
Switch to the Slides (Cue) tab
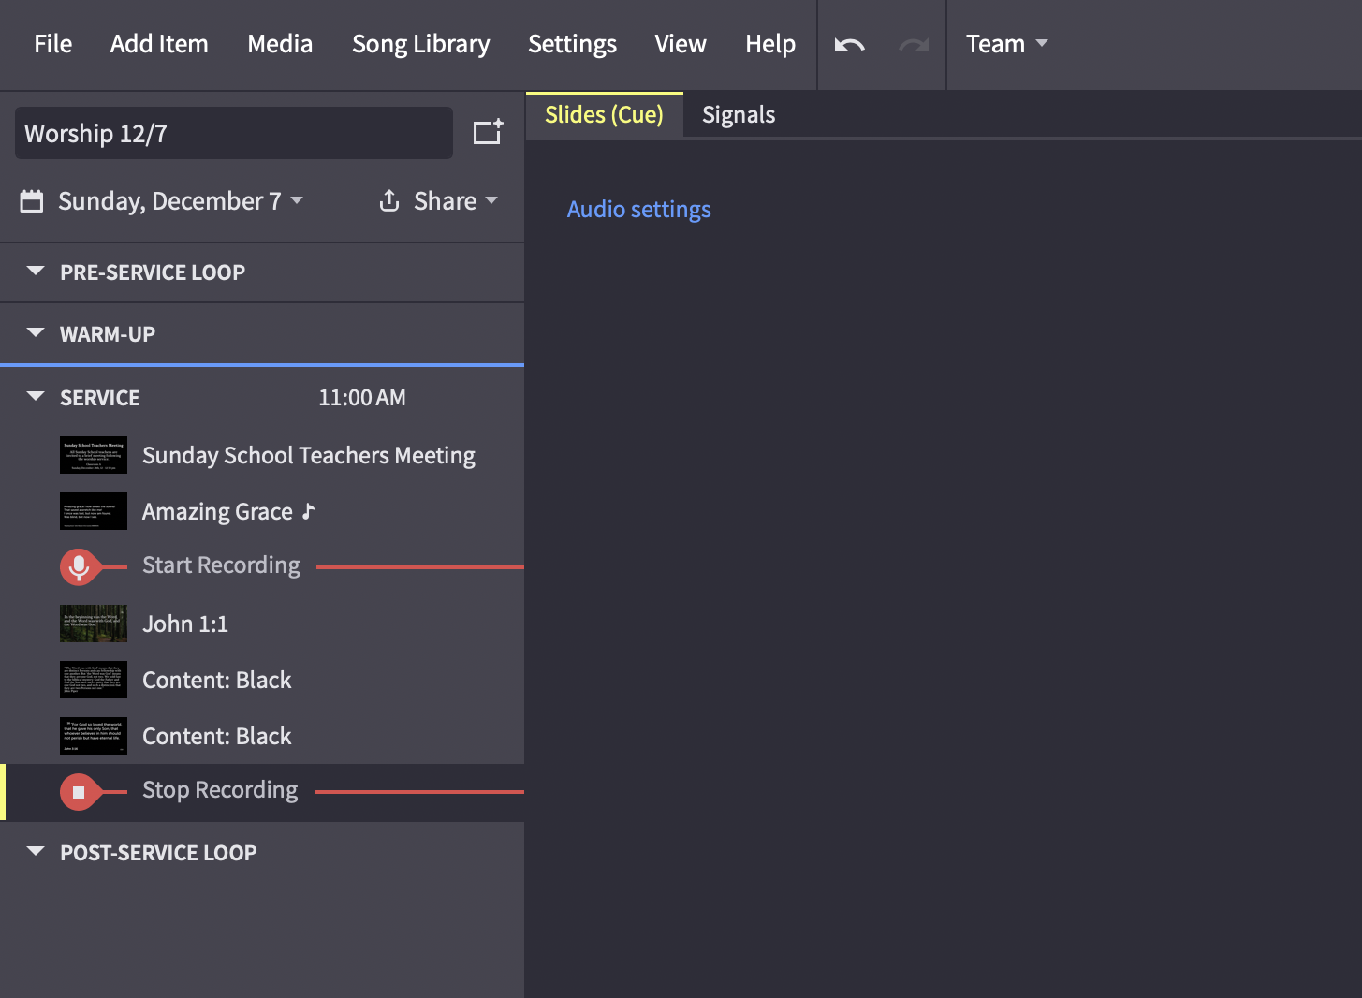click(x=604, y=115)
